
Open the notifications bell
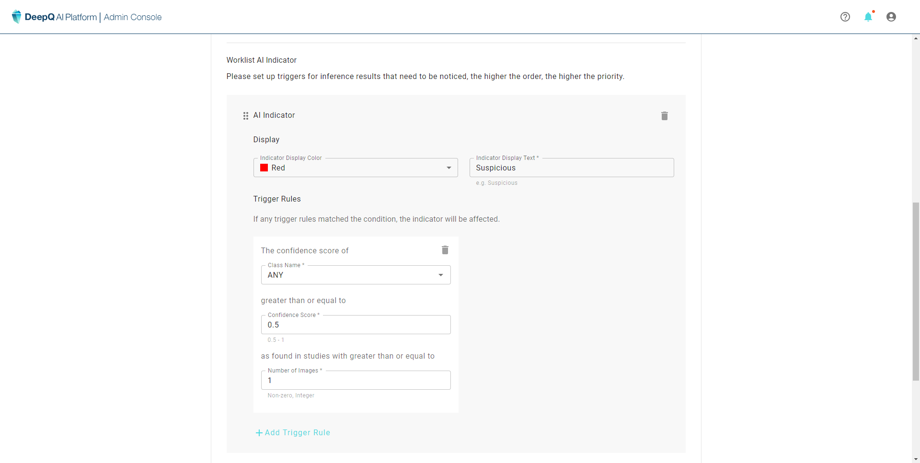(x=868, y=17)
